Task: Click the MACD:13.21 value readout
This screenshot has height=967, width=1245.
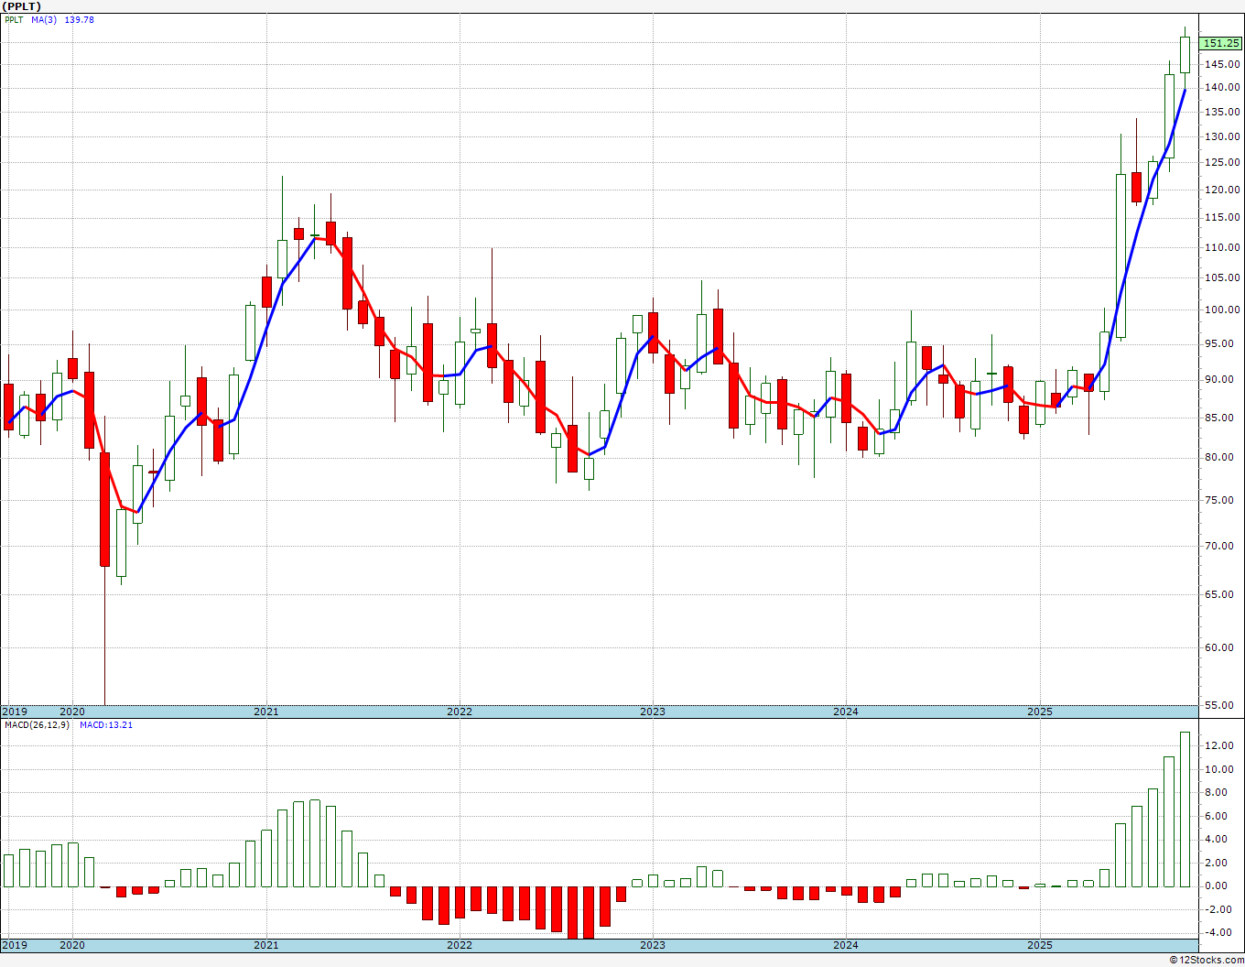Action: point(106,724)
